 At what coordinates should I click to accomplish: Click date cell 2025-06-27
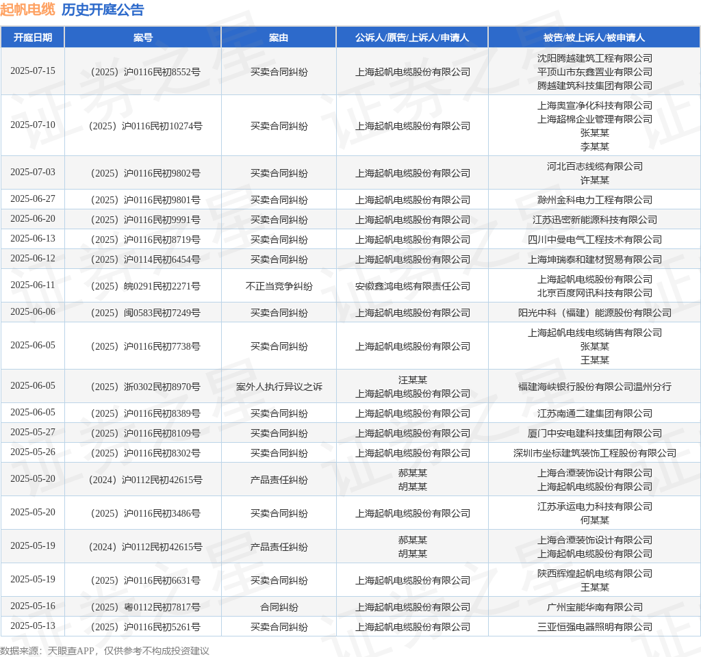pyautogui.click(x=33, y=199)
